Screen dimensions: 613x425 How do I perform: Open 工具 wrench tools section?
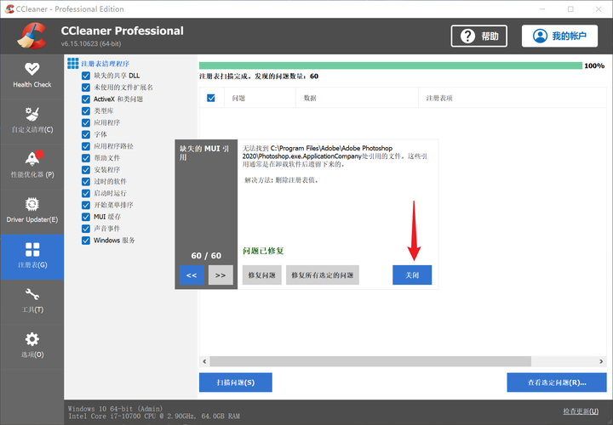[32, 300]
